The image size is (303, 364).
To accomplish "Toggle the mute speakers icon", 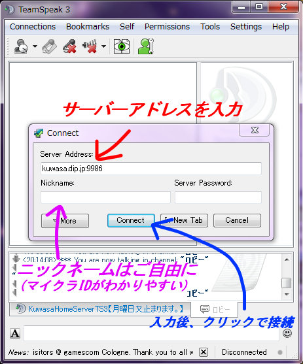I will coord(90,46).
